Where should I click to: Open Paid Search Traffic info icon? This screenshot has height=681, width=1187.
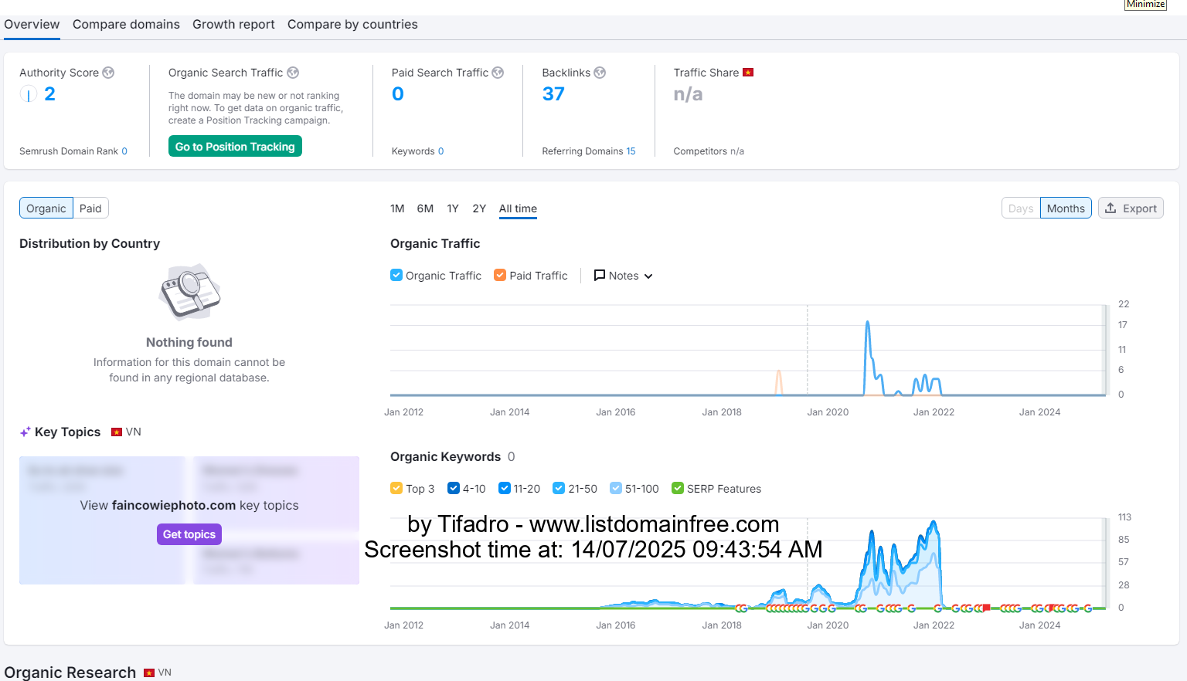pos(498,73)
